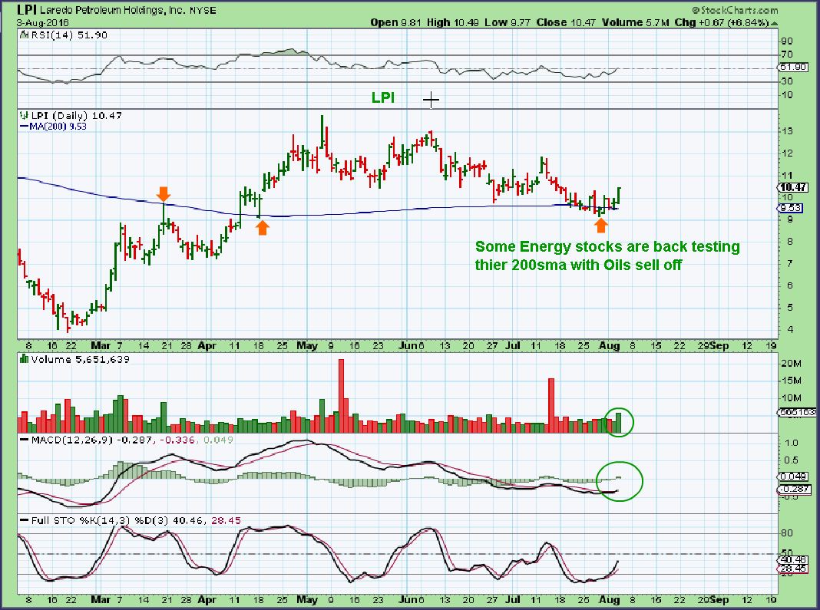Click the Low 9.77 value
The height and width of the screenshot is (610, 820).
508,22
